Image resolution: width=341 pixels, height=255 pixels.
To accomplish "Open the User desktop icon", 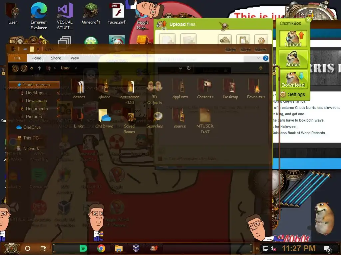I will tap(13, 14).
